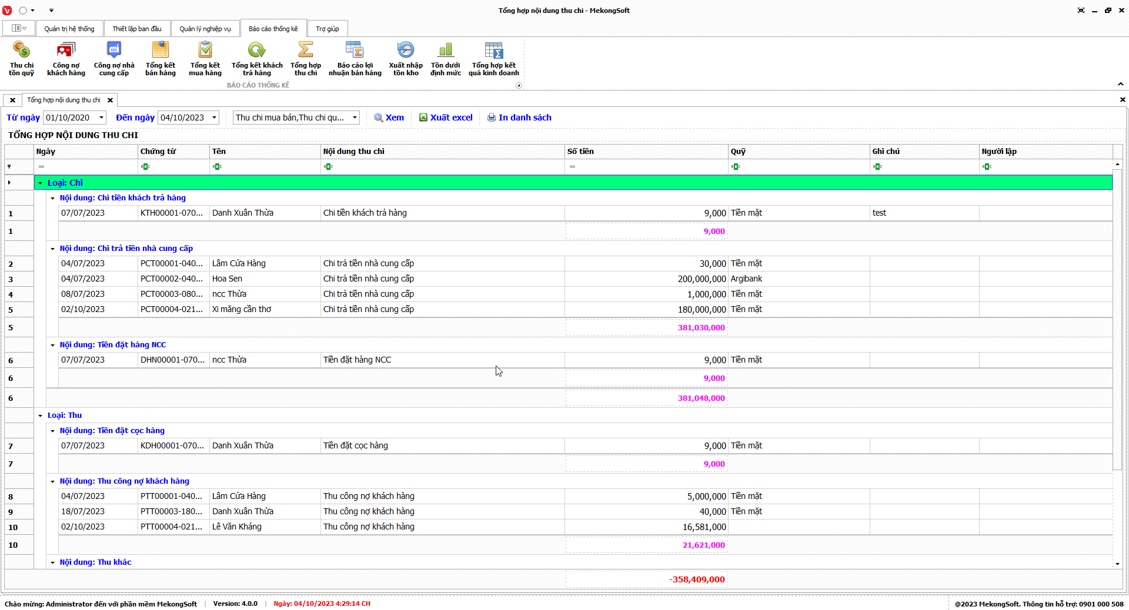
Task: Collapse the 'Loại: Thu' group
Action: (x=41, y=416)
